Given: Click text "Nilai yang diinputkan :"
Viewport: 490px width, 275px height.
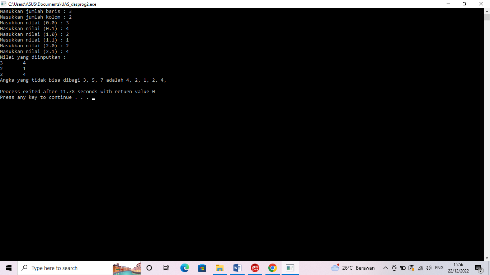Looking at the screenshot, I should pos(33,57).
